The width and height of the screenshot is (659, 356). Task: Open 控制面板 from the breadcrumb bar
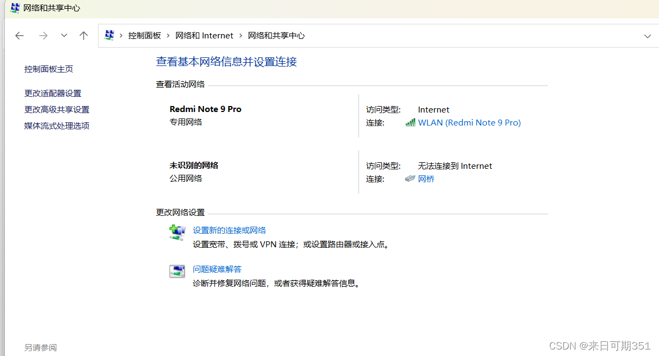(145, 35)
